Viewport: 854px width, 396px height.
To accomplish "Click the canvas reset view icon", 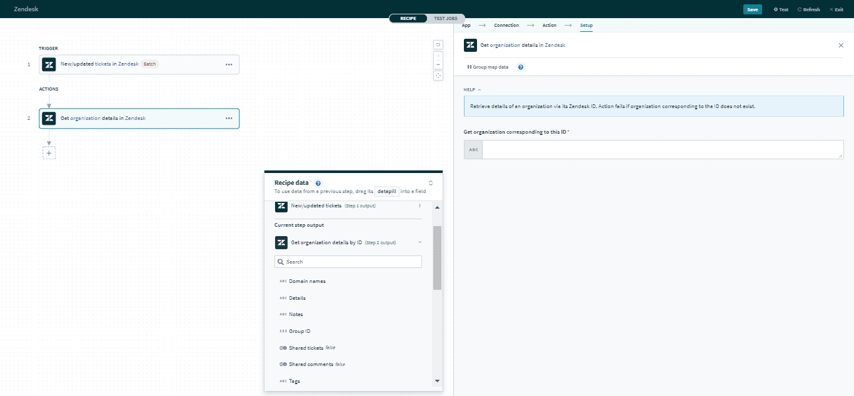I will (x=438, y=44).
